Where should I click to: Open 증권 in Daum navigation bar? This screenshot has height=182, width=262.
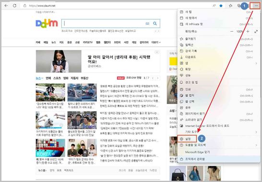[x=70, y=42]
